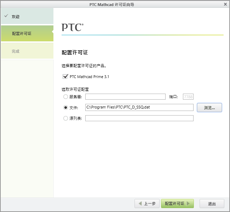
Task: Exit wizard with the 退出 button
Action: [212, 204]
